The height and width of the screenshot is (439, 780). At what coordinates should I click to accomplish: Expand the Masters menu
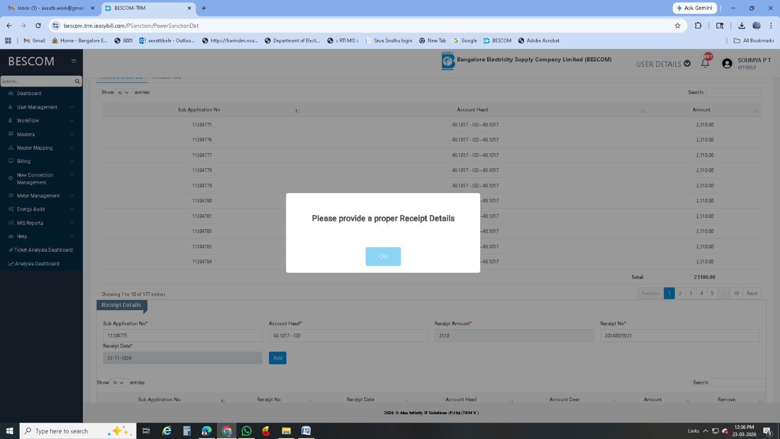41,134
